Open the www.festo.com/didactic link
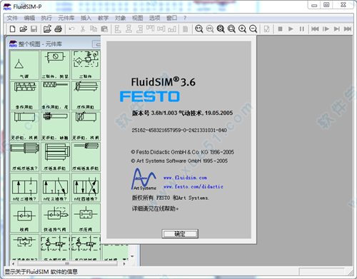Image resolution: width=357 pixels, height=279 pixels. pyautogui.click(x=193, y=187)
